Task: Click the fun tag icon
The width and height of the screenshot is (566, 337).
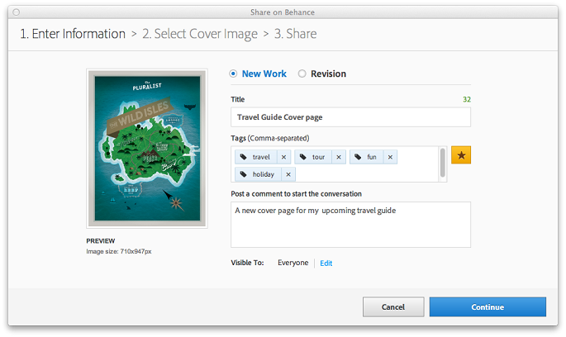Action: point(358,157)
